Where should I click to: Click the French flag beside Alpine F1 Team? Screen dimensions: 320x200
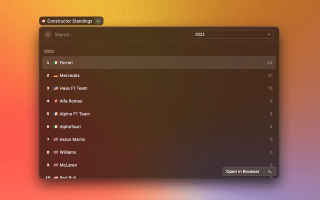point(56,114)
